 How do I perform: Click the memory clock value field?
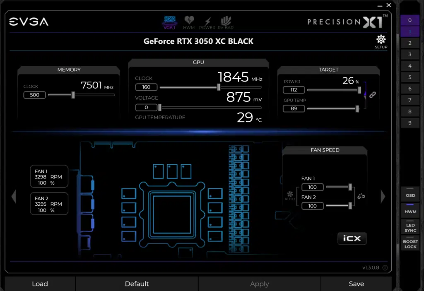tap(34, 95)
